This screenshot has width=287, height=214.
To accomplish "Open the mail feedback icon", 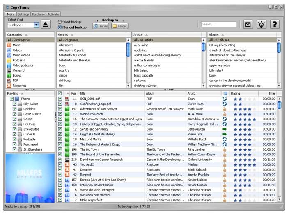I will tap(248, 24).
